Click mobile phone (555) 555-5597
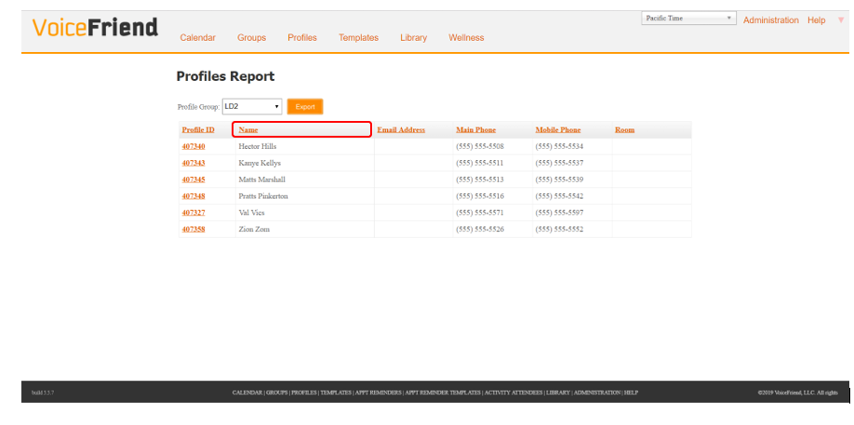This screenshot has height=425, width=854. click(559, 213)
